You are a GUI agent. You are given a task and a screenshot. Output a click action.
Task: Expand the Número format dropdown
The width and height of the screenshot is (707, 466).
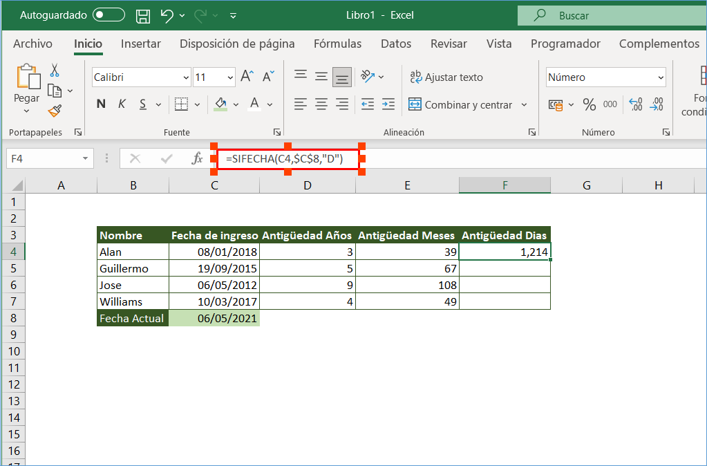[x=661, y=77]
